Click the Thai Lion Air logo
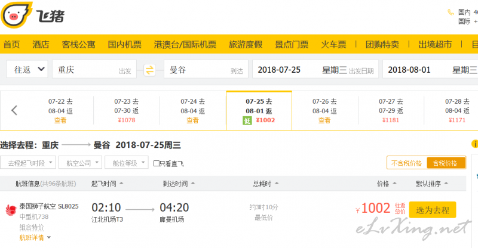 coord(11,210)
